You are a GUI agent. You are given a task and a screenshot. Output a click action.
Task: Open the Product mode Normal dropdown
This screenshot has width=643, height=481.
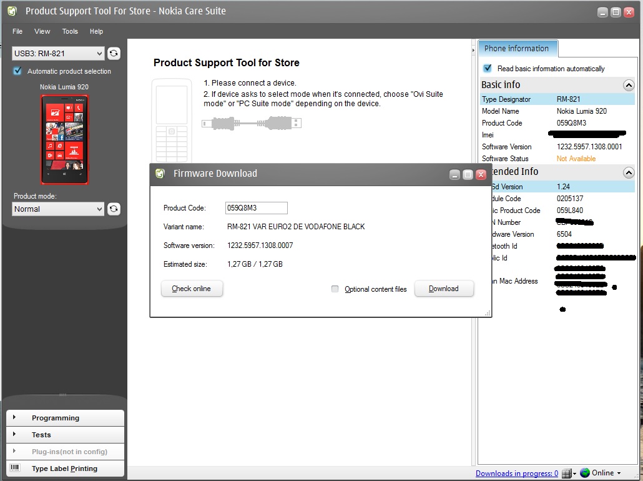[x=58, y=209]
